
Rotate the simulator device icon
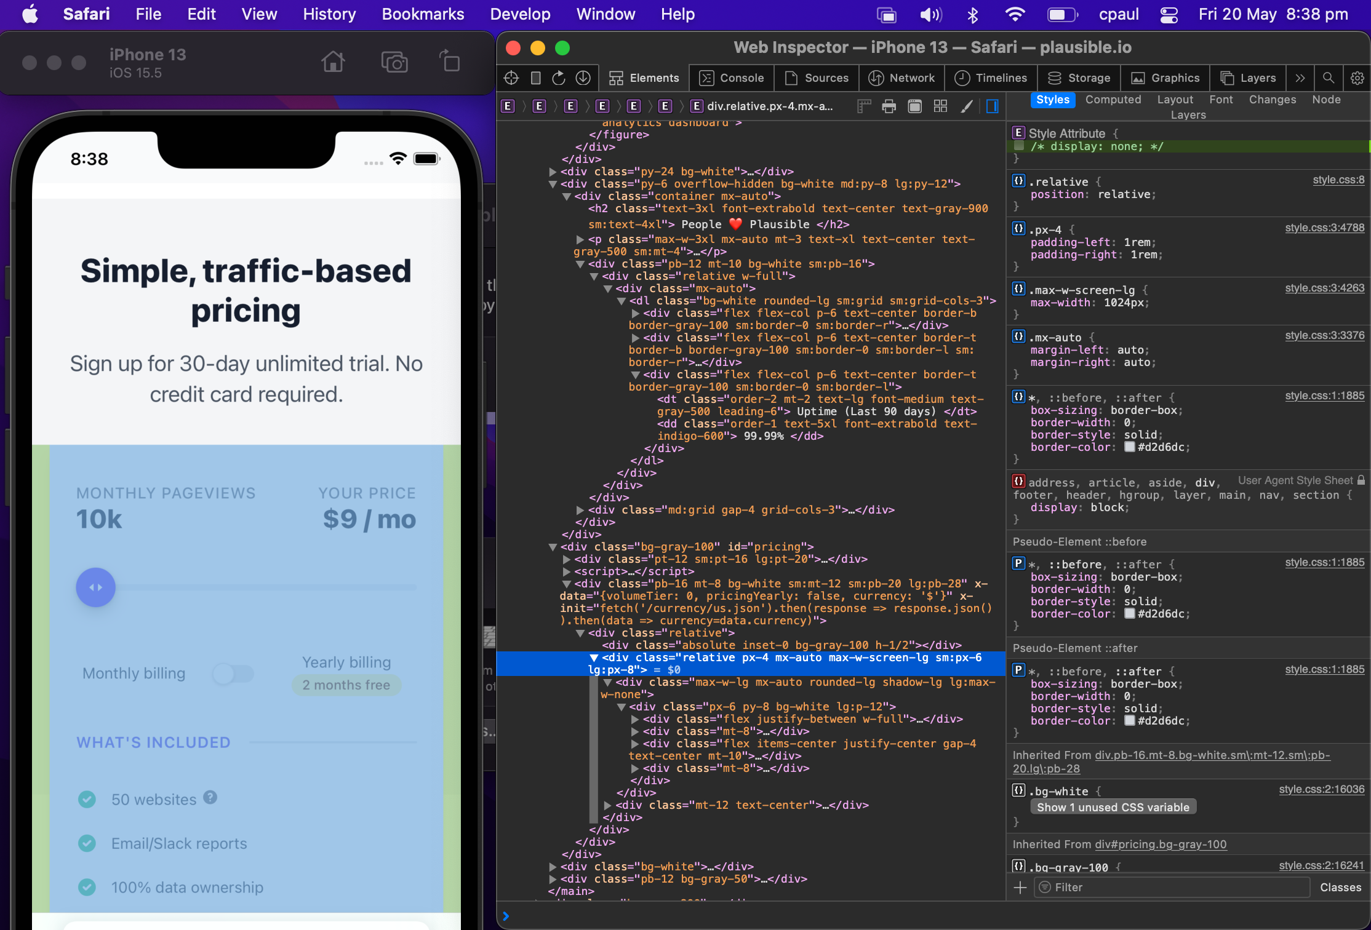pyautogui.click(x=450, y=62)
